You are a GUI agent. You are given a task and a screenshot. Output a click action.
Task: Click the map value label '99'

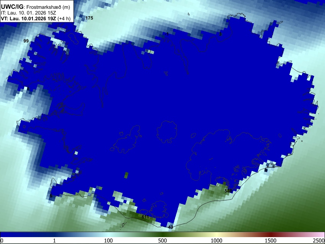26,41
